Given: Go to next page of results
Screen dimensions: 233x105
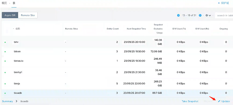Looking at the screenshot, I should click(x=200, y=15).
